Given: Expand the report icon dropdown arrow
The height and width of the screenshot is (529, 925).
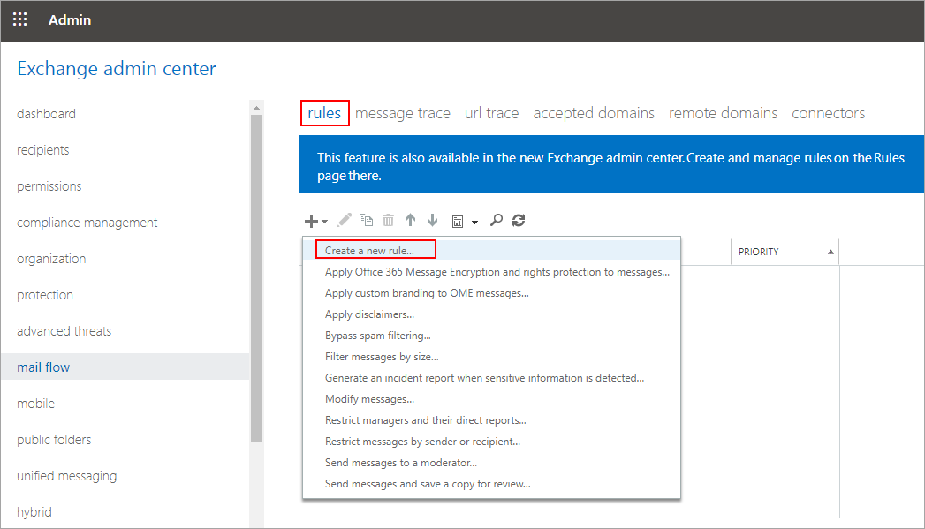Looking at the screenshot, I should (474, 222).
